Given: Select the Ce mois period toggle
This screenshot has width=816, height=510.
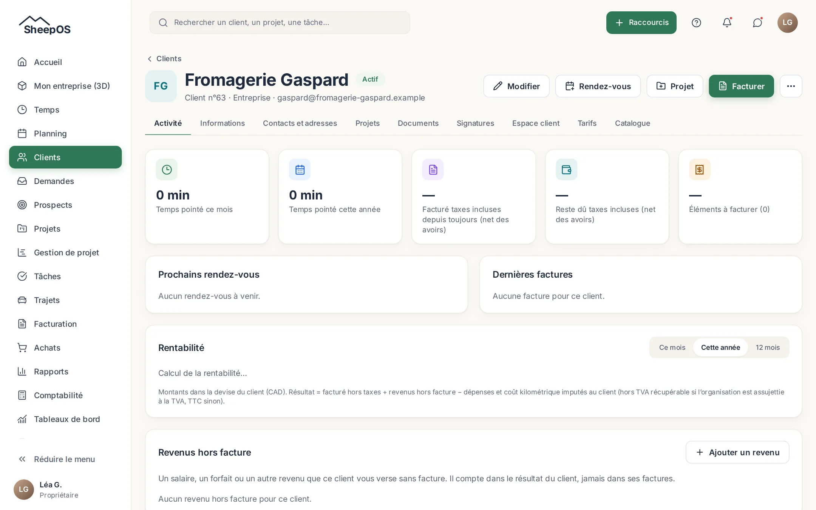Looking at the screenshot, I should point(672,348).
